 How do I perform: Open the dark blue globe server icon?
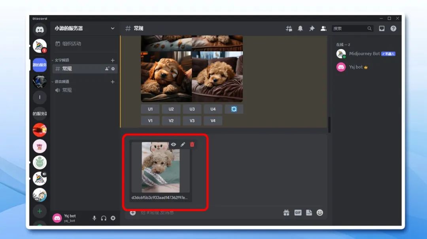(x=40, y=81)
